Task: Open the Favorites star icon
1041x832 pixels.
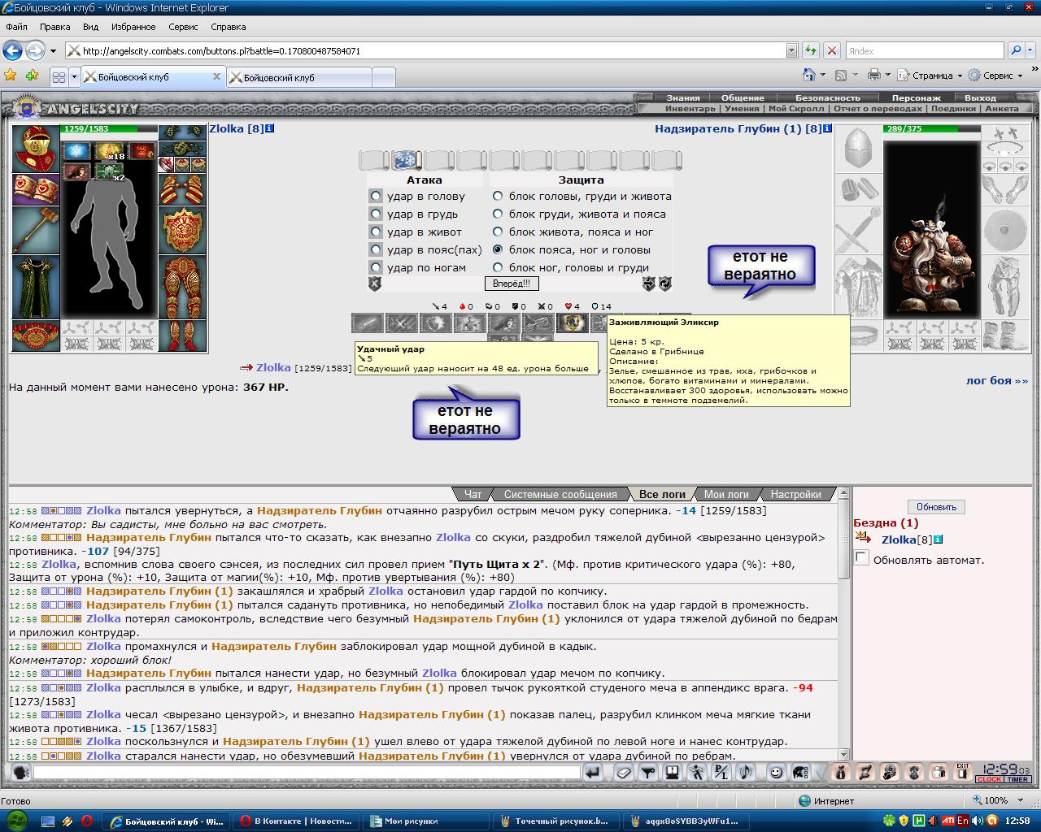Action: (x=11, y=76)
